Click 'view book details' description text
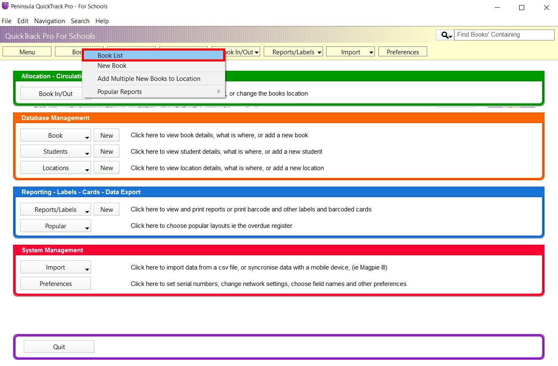This screenshot has height=366, width=558. [219, 135]
